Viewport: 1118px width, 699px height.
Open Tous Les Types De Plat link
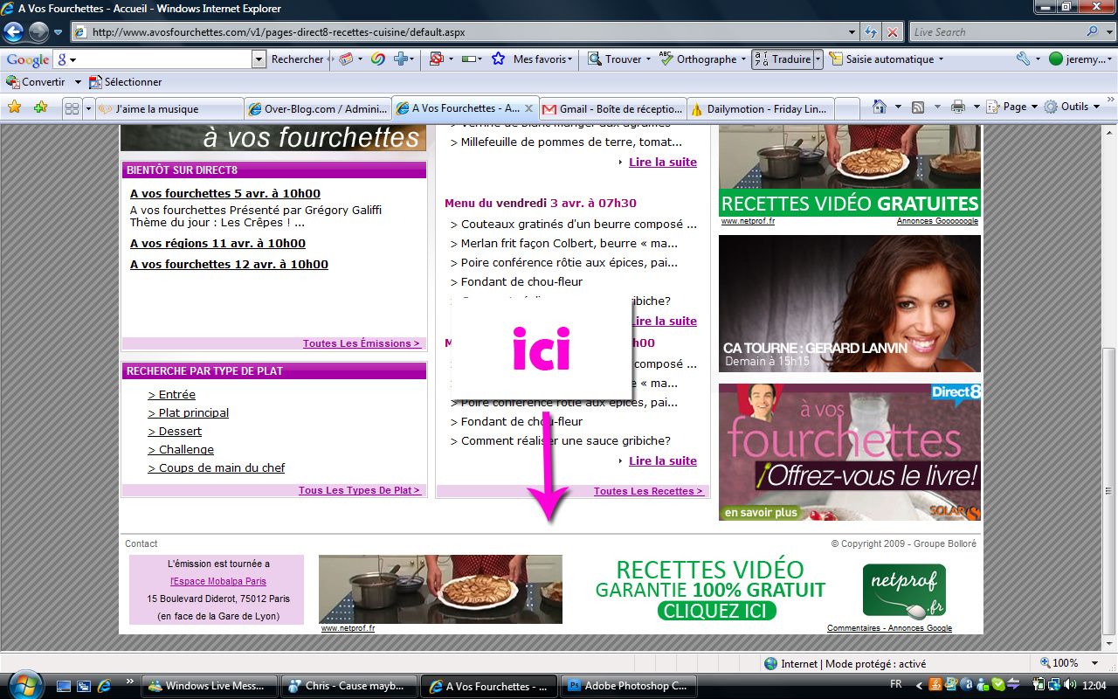[359, 490]
